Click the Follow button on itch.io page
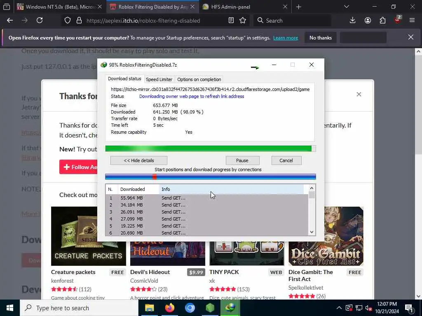 coord(79,167)
